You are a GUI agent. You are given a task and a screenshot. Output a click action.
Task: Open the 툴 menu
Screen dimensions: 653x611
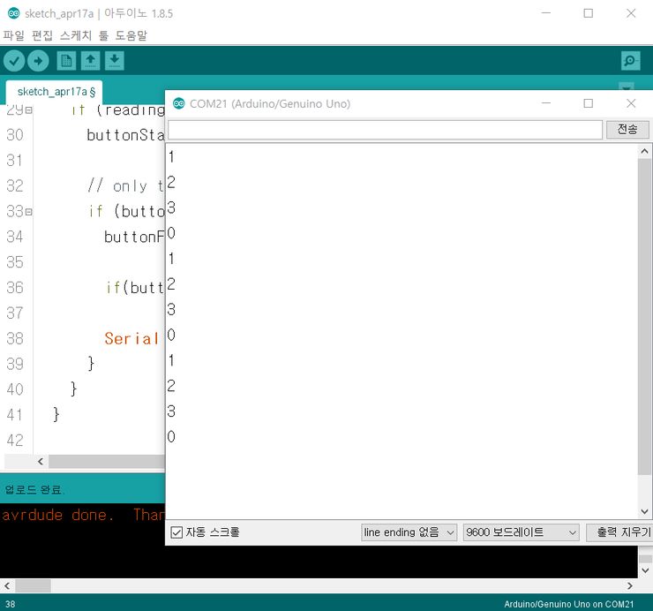104,36
